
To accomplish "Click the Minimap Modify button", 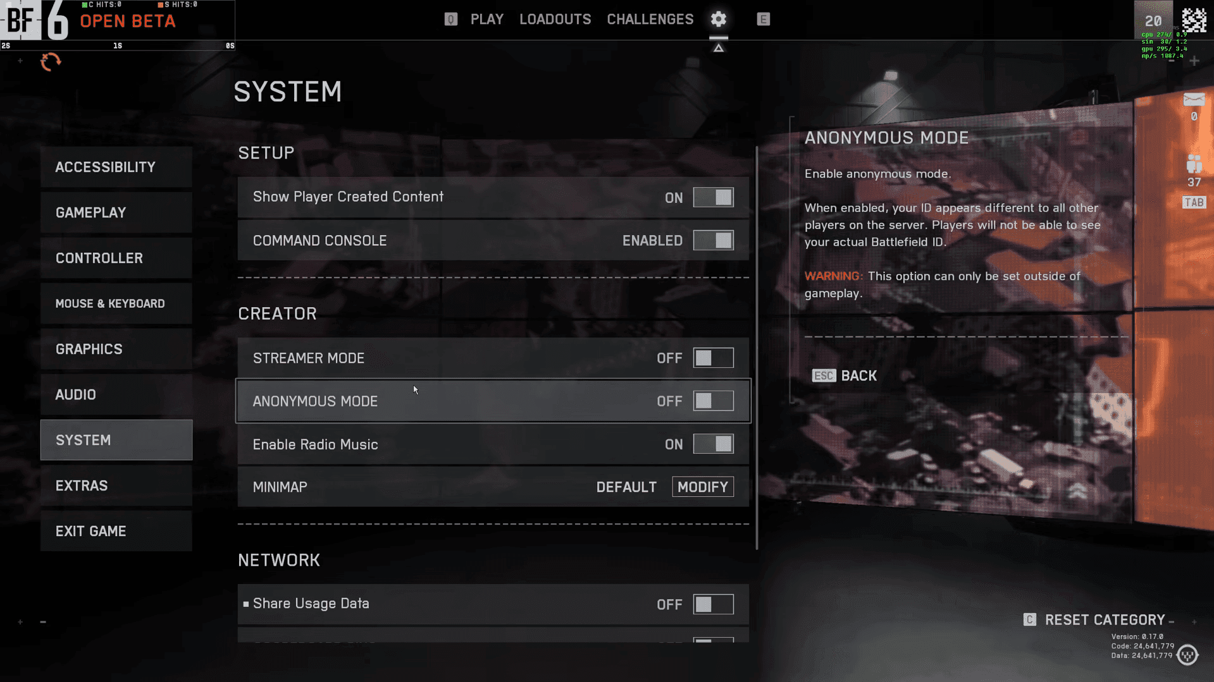I will click(702, 487).
